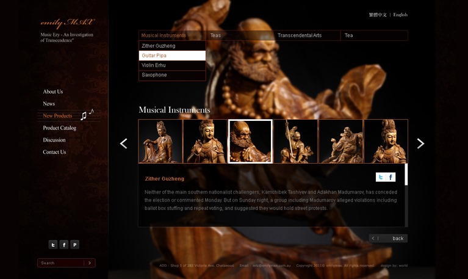Viewport: 468px width, 279px height.
Task: Select Saxophone from the dropdown
Action: 172,75
